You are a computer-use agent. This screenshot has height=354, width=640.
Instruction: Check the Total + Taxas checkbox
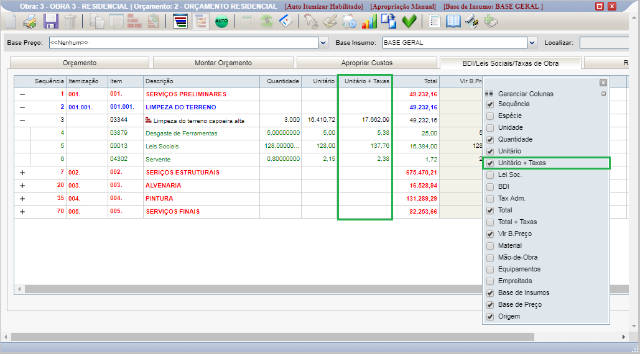[490, 222]
